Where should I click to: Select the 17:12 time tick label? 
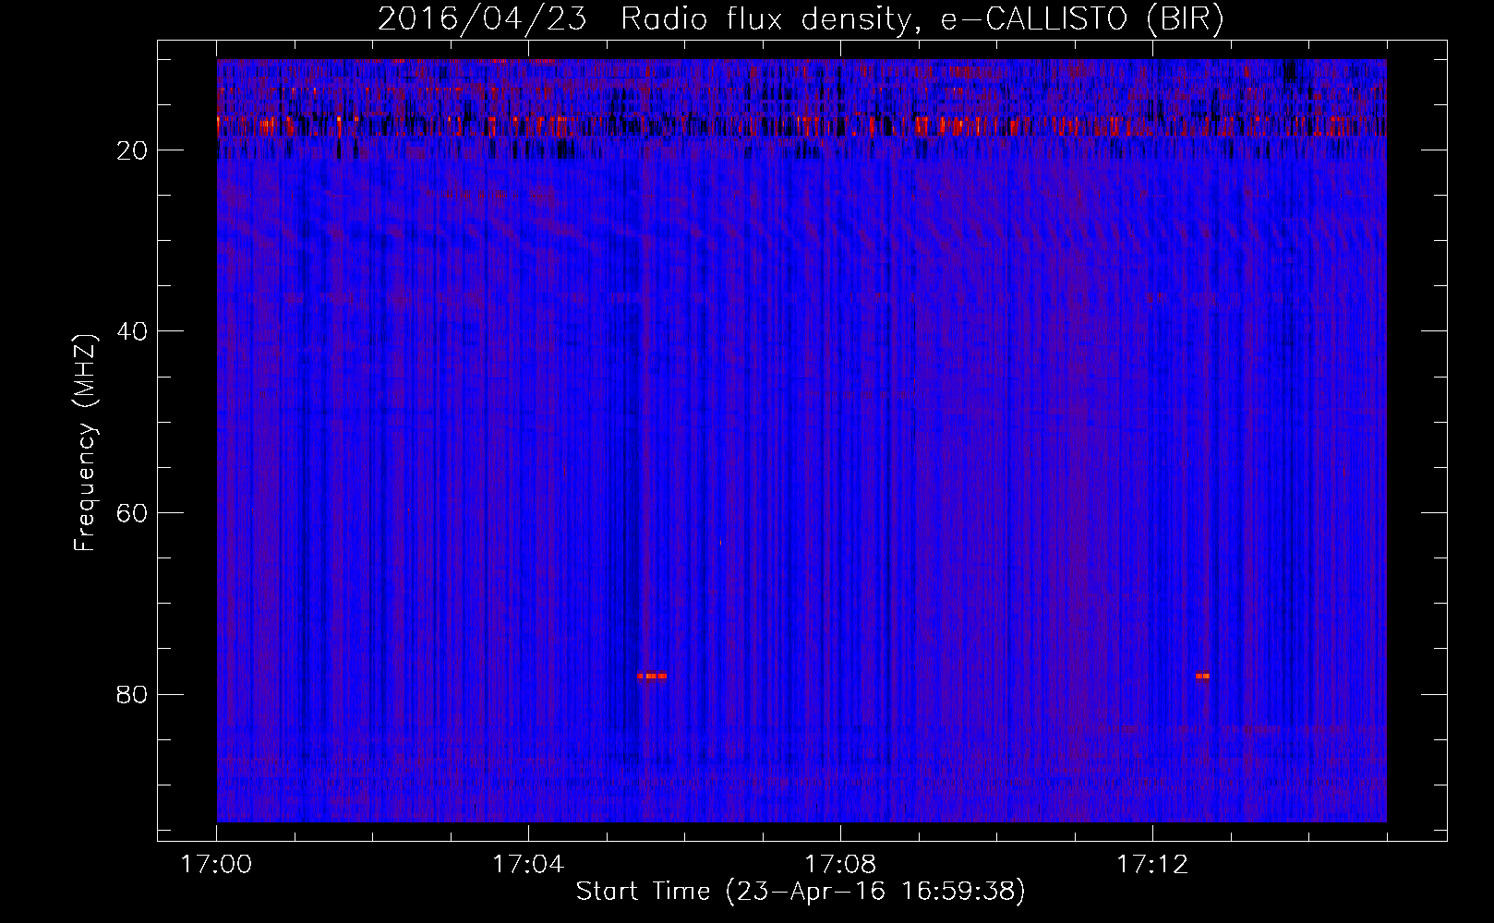1152,865
